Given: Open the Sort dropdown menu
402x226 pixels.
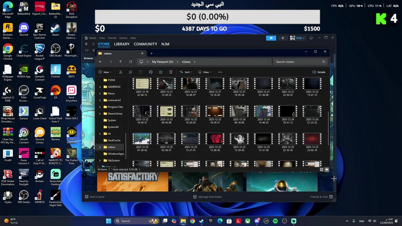Looking at the screenshot, I should tap(186, 72).
